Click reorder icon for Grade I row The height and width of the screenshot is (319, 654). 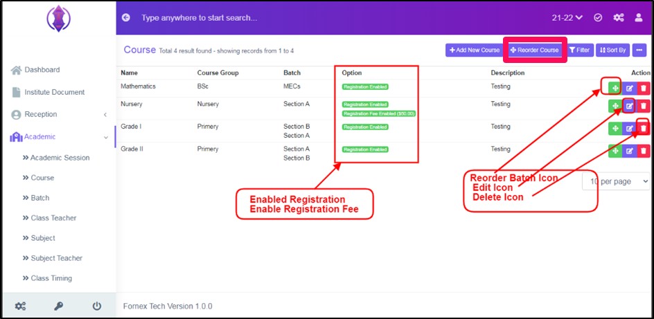click(x=615, y=129)
